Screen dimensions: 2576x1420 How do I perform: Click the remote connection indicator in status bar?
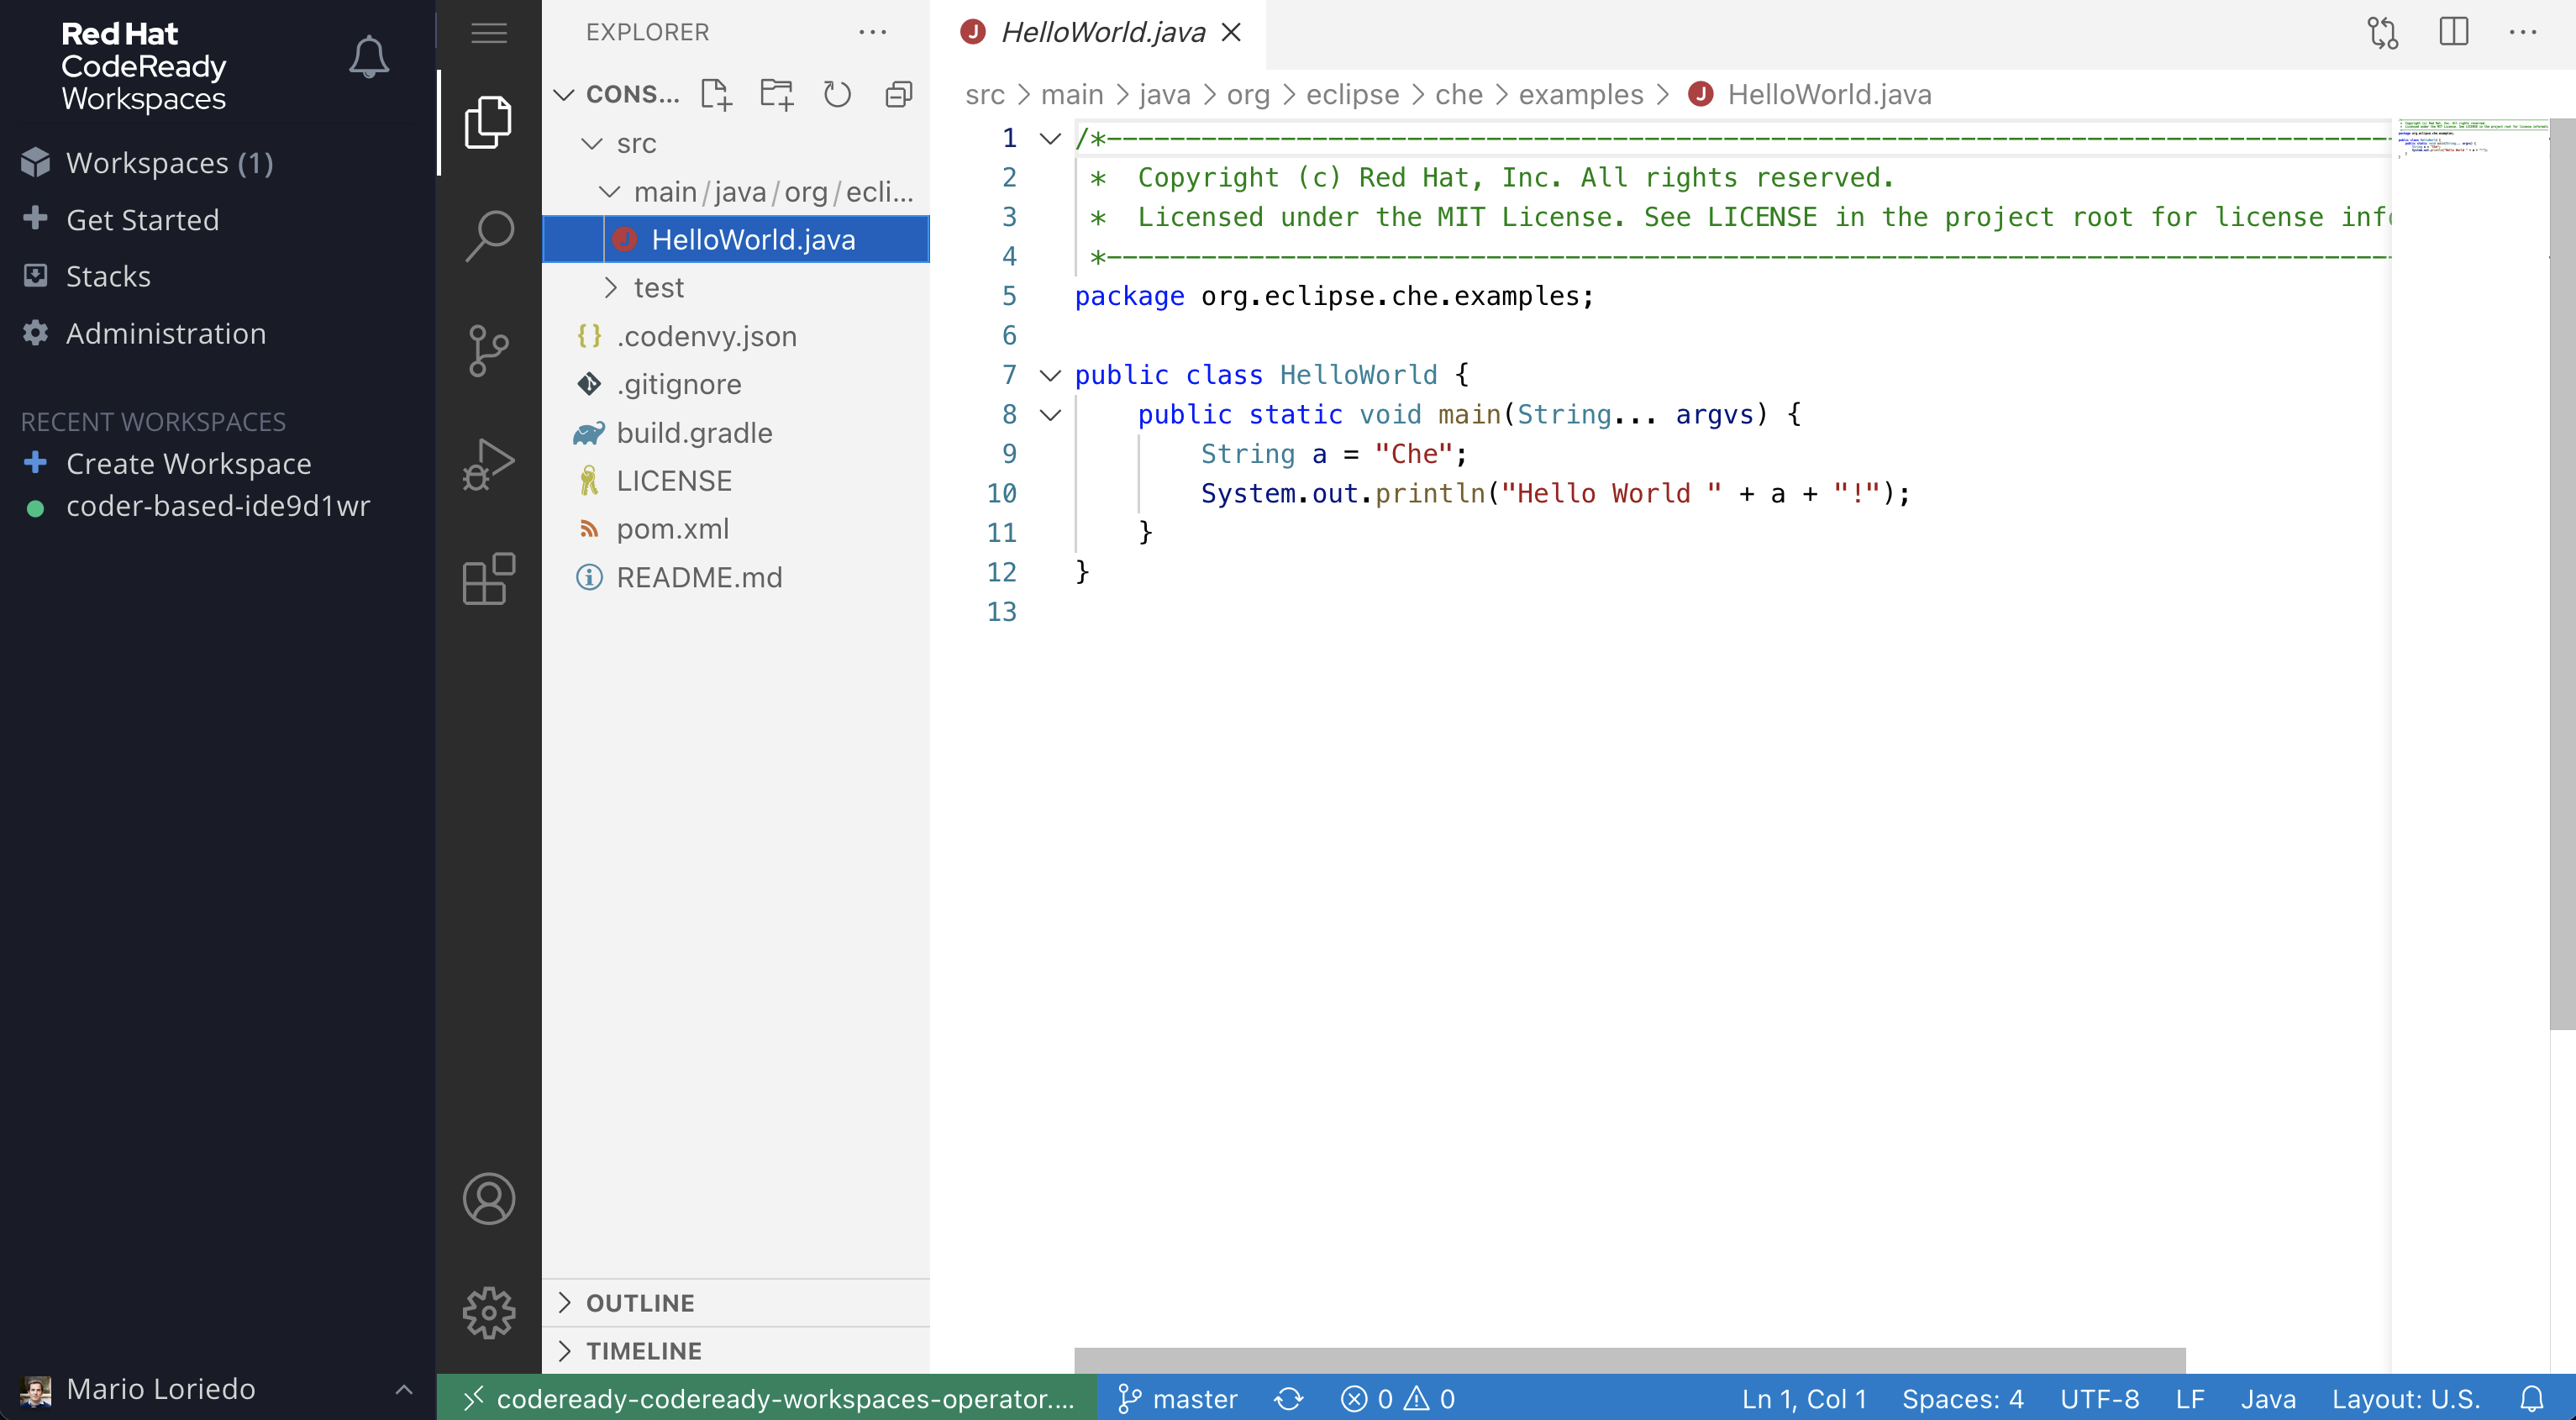point(767,1398)
